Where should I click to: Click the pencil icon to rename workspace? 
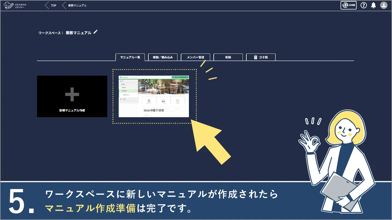pyautogui.click(x=95, y=32)
